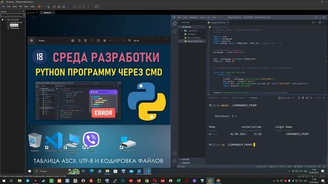Open VS Code Extensions activity icon
Screen dimensions: 328x184
[174, 31]
